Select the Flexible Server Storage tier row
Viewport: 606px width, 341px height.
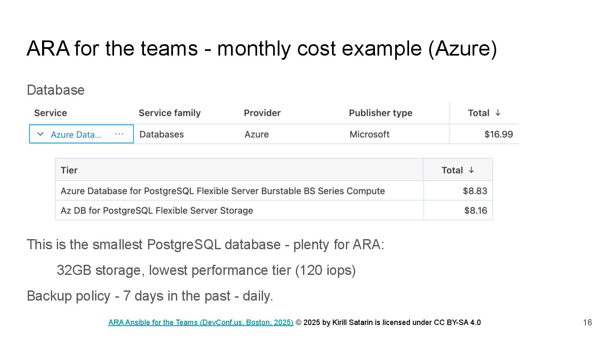click(157, 210)
